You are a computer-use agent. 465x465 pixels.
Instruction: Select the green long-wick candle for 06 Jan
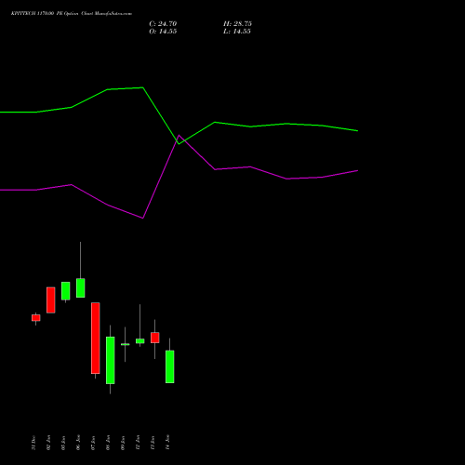click(81, 288)
